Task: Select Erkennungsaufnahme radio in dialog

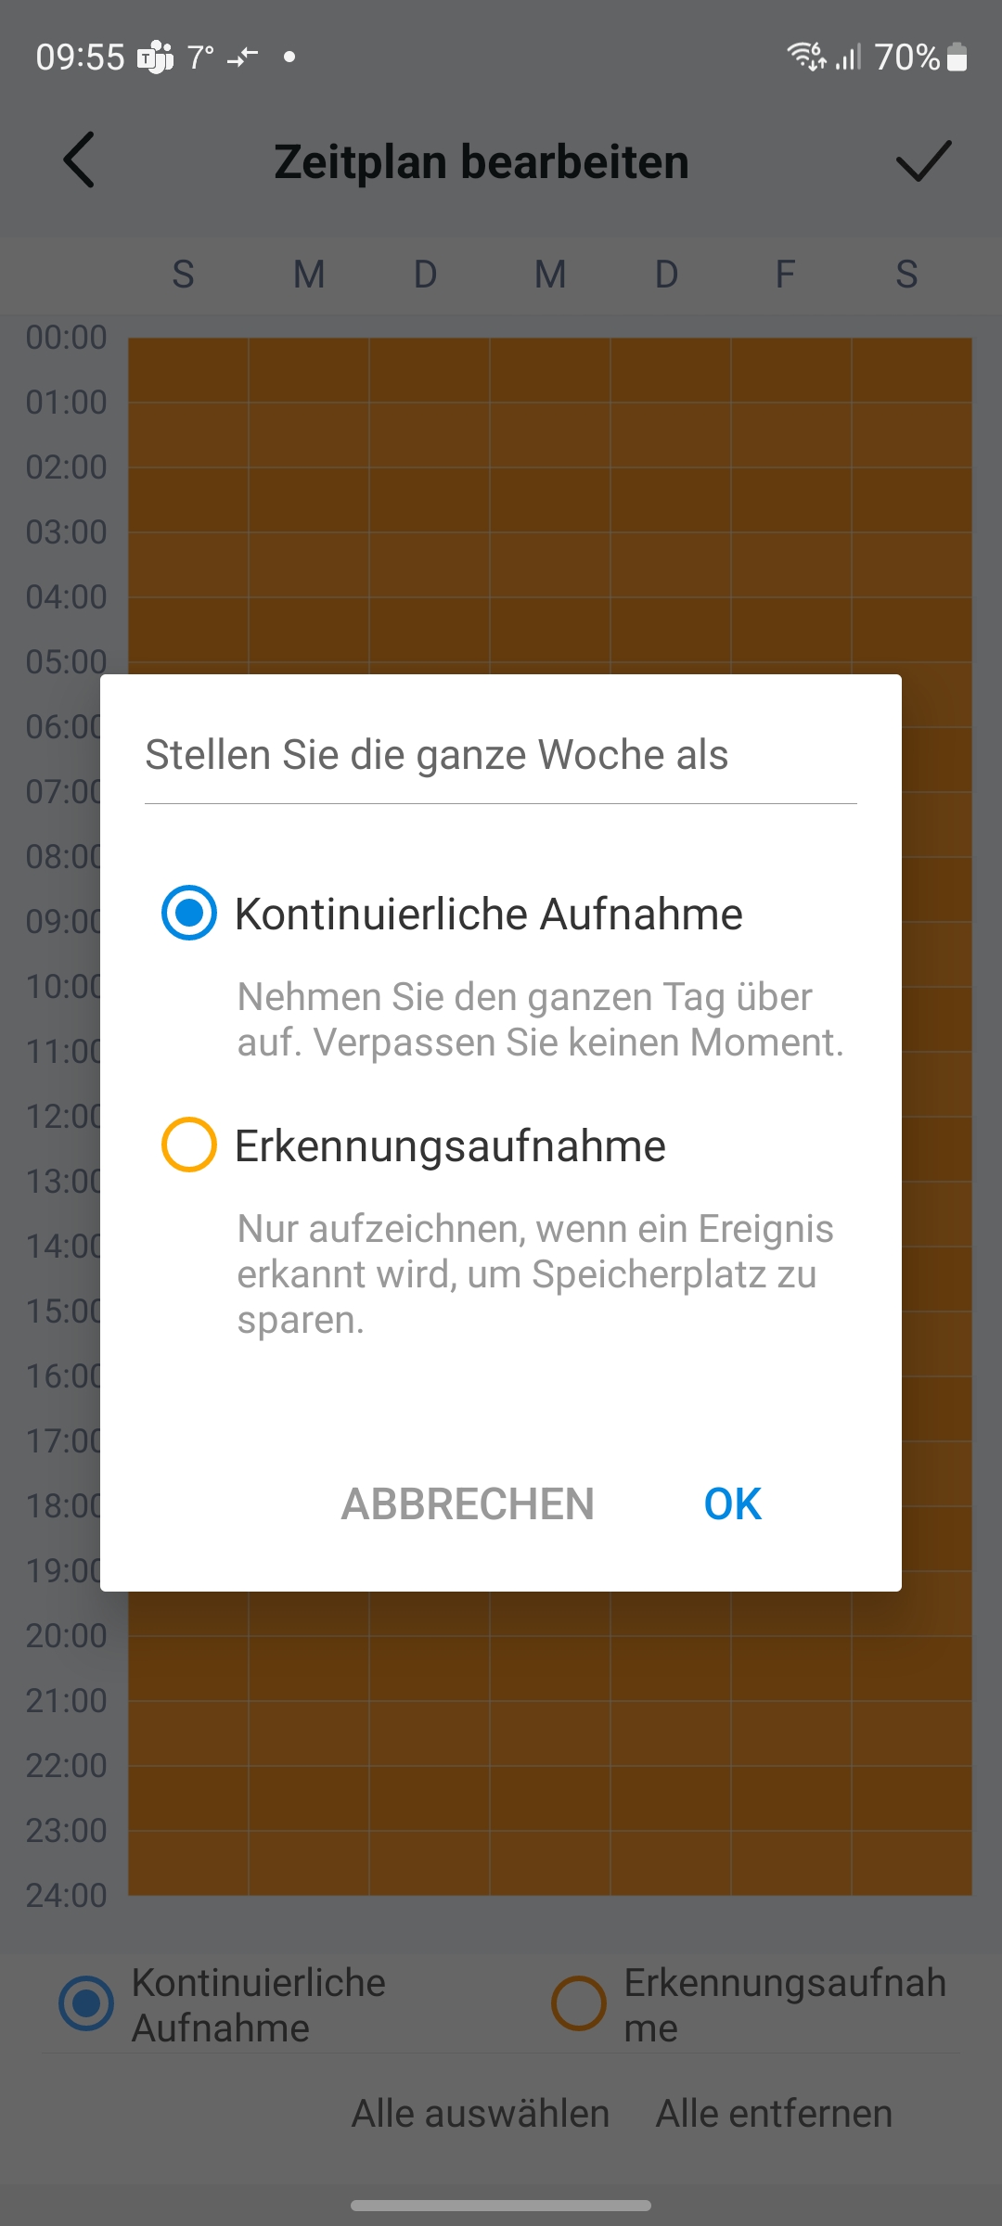Action: click(x=189, y=1145)
